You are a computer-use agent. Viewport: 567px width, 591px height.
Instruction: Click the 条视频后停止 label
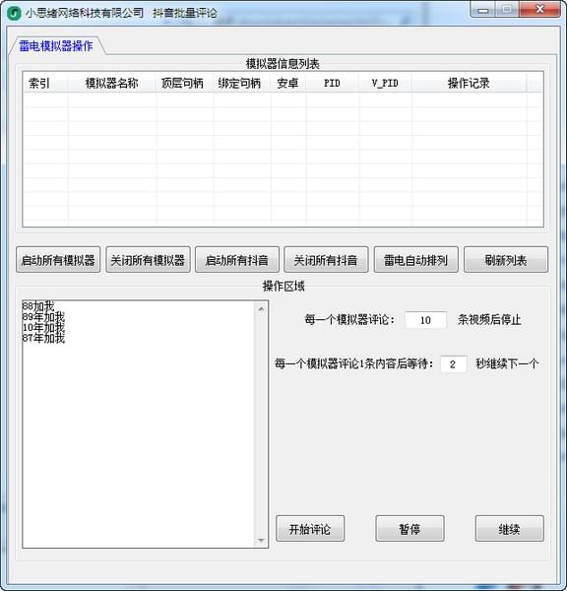[x=490, y=319]
